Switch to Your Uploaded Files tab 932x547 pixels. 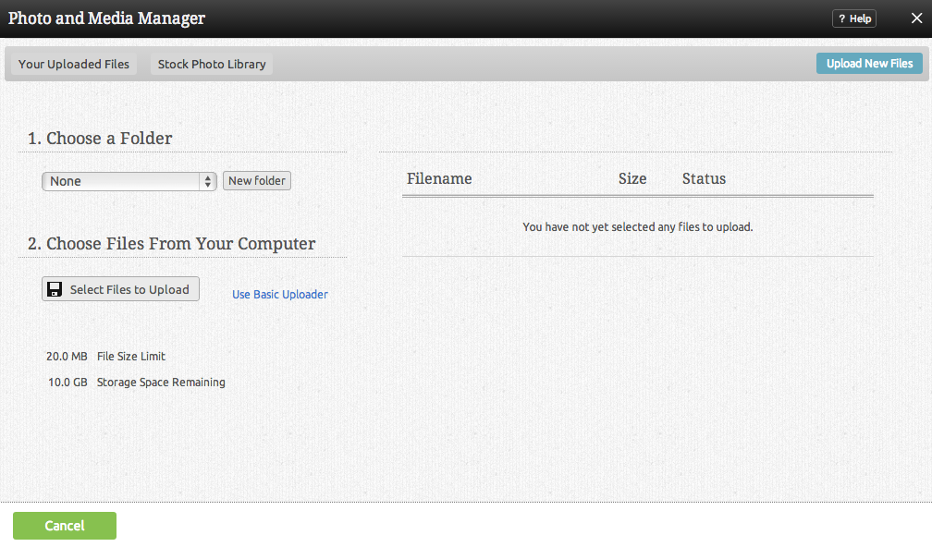[74, 64]
